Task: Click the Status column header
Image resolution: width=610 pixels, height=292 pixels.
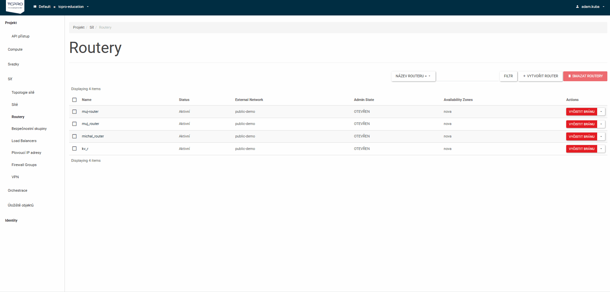Action: (184, 100)
